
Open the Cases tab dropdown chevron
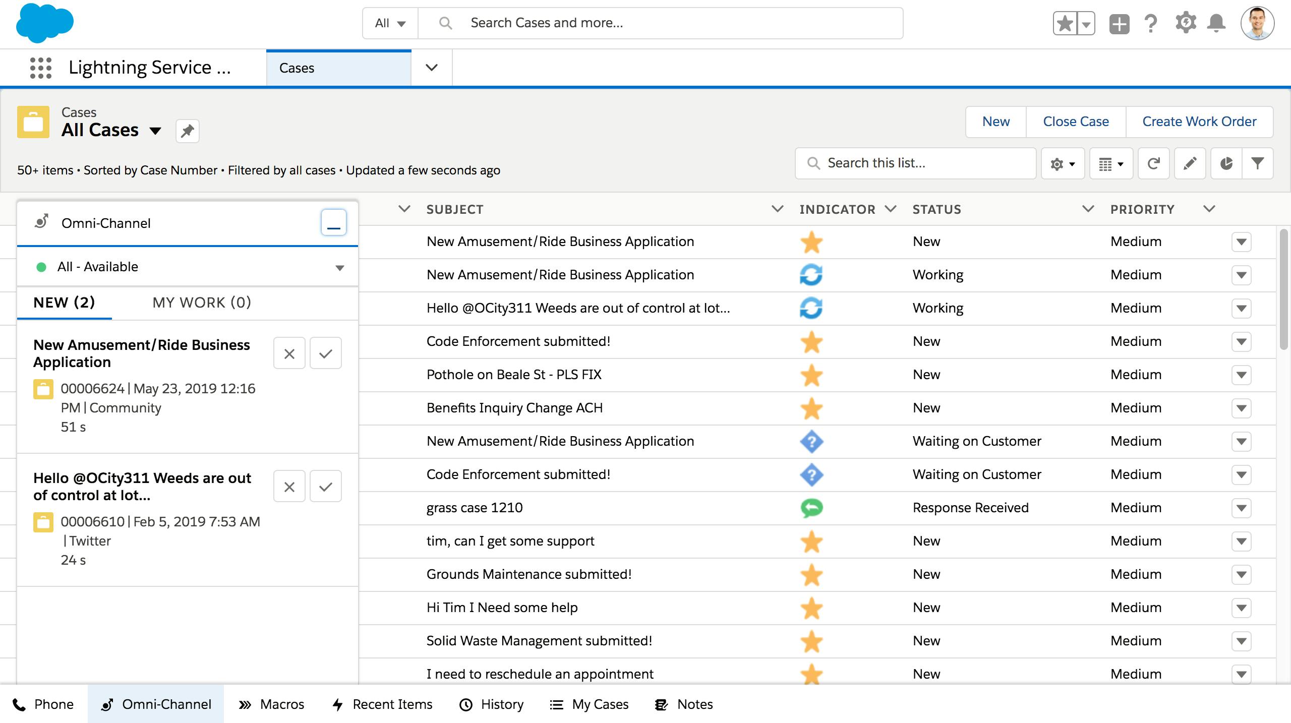pos(432,68)
